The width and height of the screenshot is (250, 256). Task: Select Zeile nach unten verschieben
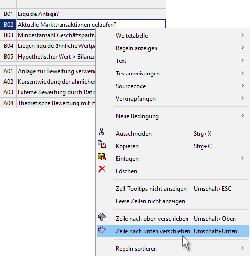172,231
